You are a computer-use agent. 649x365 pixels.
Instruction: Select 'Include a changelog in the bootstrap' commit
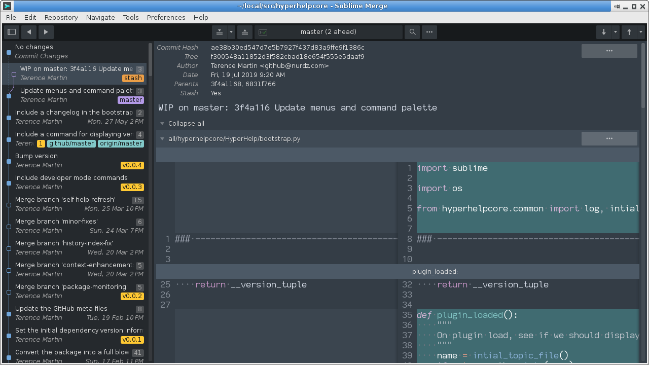point(75,117)
